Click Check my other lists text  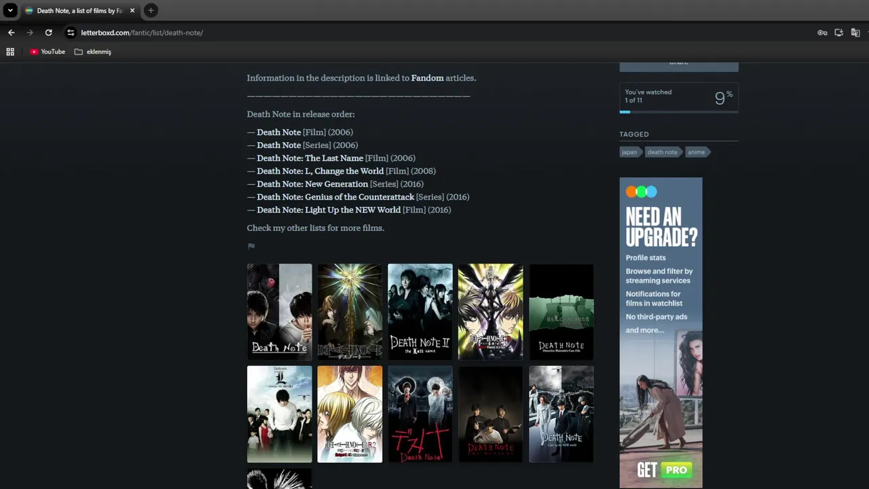[316, 228]
